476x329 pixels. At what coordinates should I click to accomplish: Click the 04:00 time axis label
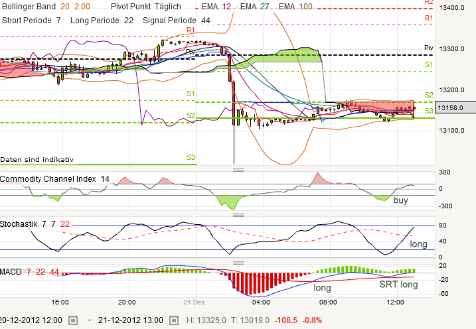[261, 302]
